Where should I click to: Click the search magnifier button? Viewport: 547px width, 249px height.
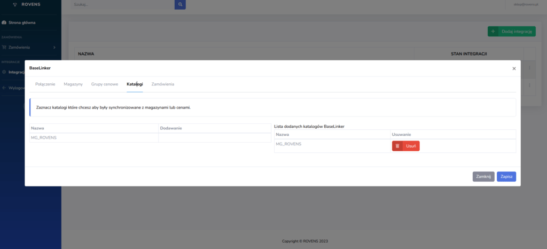(x=180, y=4)
